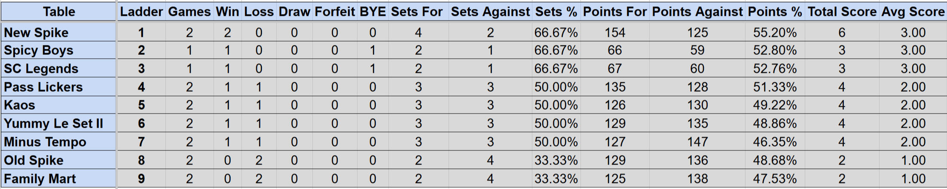Image resolution: width=947 pixels, height=189 pixels.
Task: Click New Spike's 55.20% points percentage
Action: [775, 33]
